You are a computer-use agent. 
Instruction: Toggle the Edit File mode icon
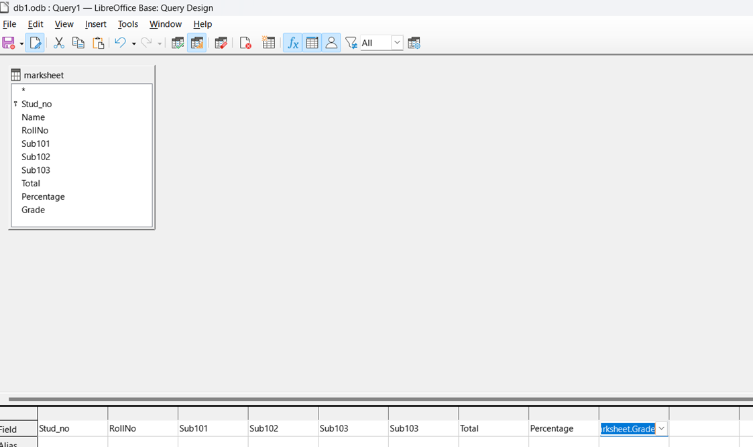pyautogui.click(x=35, y=43)
